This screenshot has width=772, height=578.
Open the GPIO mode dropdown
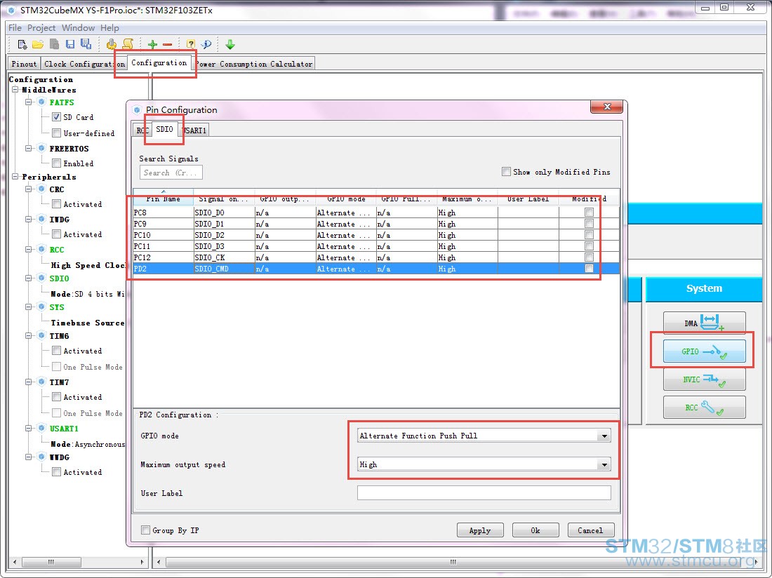604,436
